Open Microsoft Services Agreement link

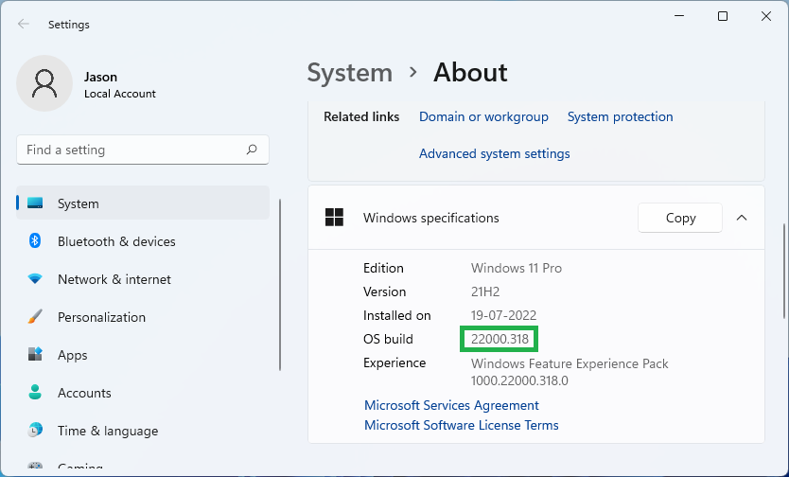tap(451, 405)
